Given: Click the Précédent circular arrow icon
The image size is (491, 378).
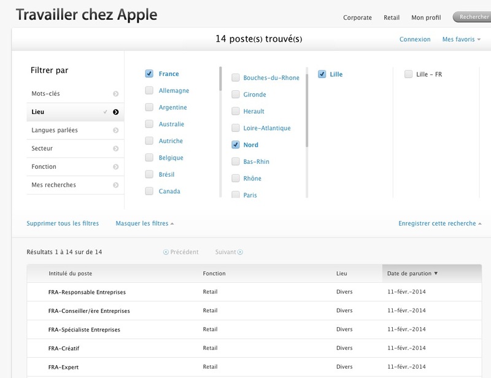Looking at the screenshot, I should coord(166,252).
